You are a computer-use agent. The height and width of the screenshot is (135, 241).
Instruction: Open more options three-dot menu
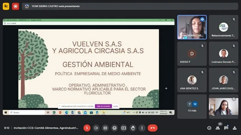click(142, 128)
